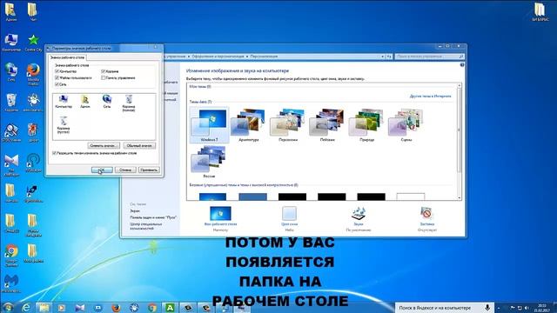Click Обычный значок button
This screenshot has width=557, height=313.
pyautogui.click(x=139, y=146)
